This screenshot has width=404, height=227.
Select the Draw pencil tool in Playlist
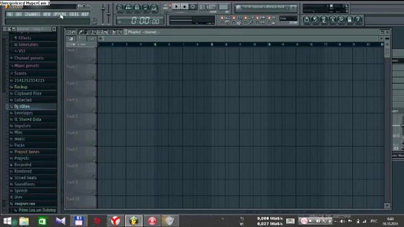tap(80, 32)
